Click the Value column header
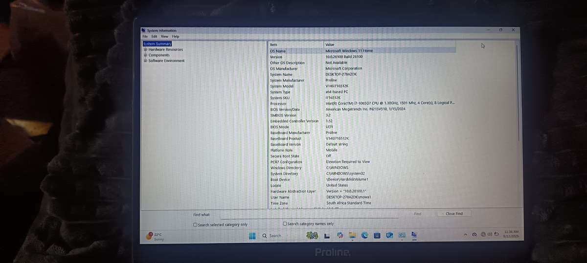Viewport: 587px width, 263px height. (x=390, y=44)
